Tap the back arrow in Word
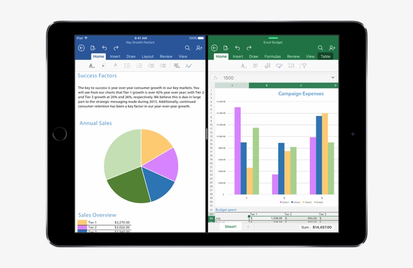 pos(82,48)
